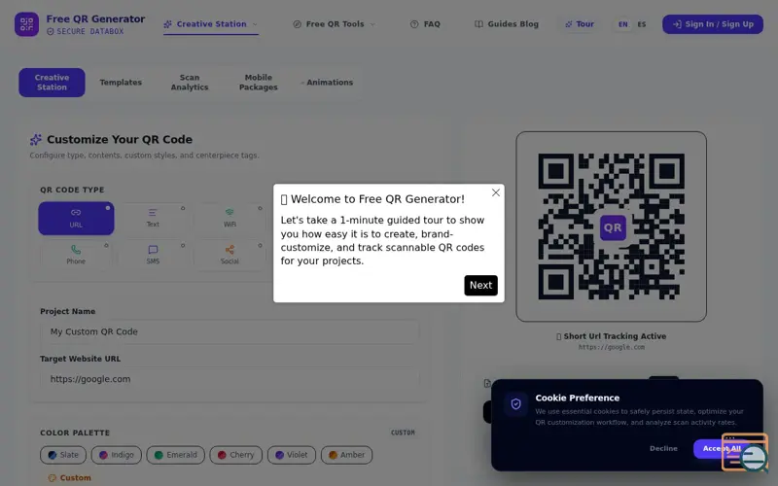Close the welcome tour dialog
Viewport: 778px width, 486px height.
point(496,192)
